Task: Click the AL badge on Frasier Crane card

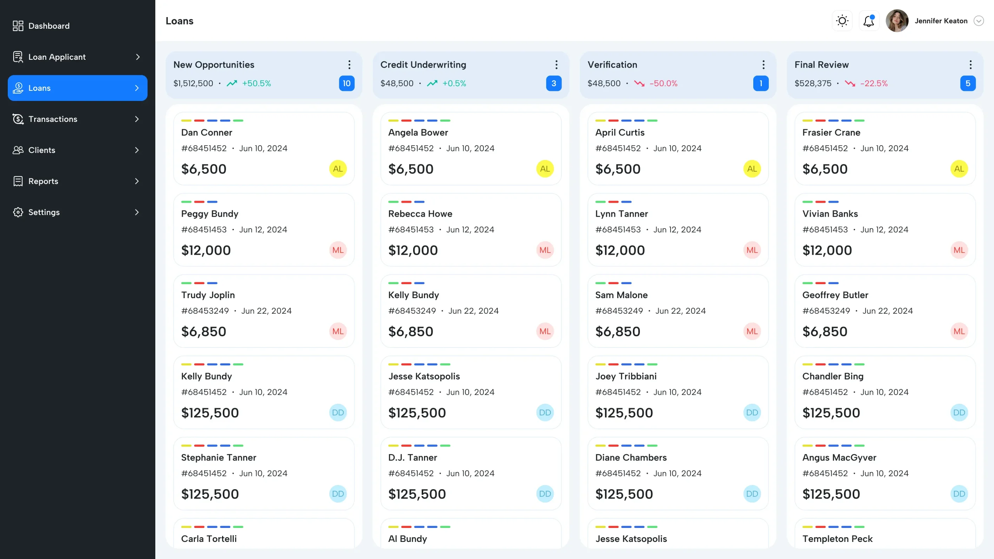Action: pyautogui.click(x=959, y=169)
